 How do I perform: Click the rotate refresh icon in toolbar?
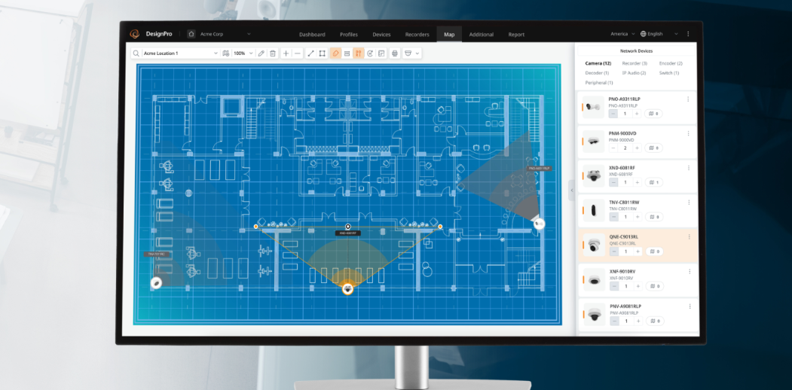pyautogui.click(x=370, y=53)
